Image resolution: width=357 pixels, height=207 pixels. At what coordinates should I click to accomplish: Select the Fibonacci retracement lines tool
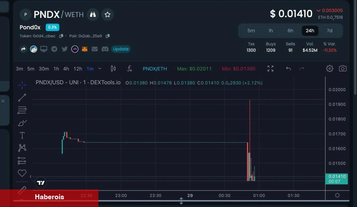(22, 110)
